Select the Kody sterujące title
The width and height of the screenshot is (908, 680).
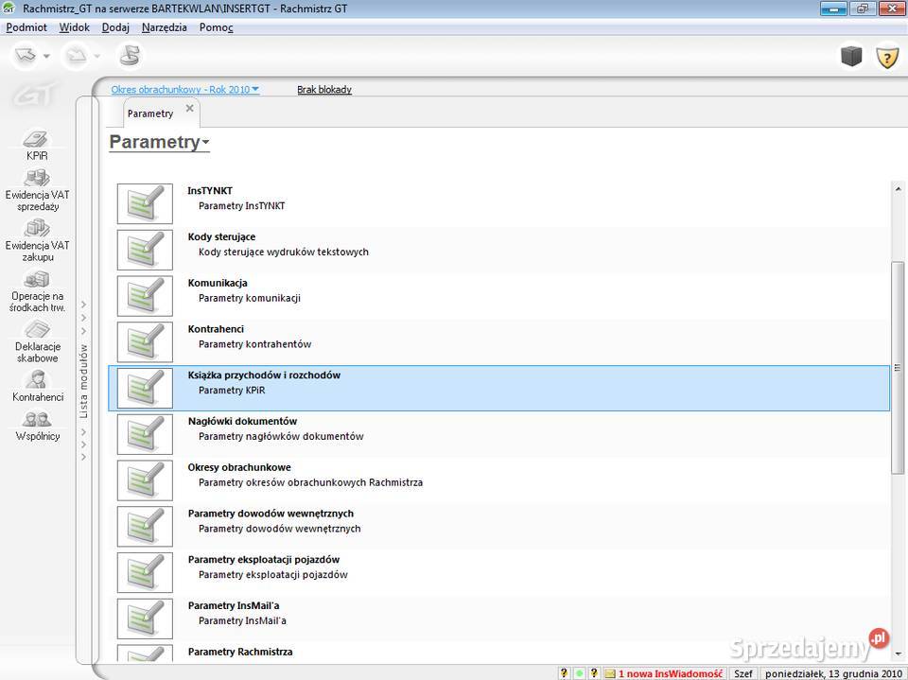pyautogui.click(x=221, y=236)
